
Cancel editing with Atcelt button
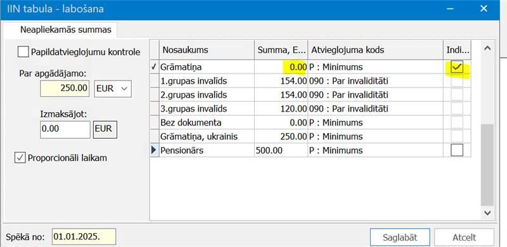[464, 237]
